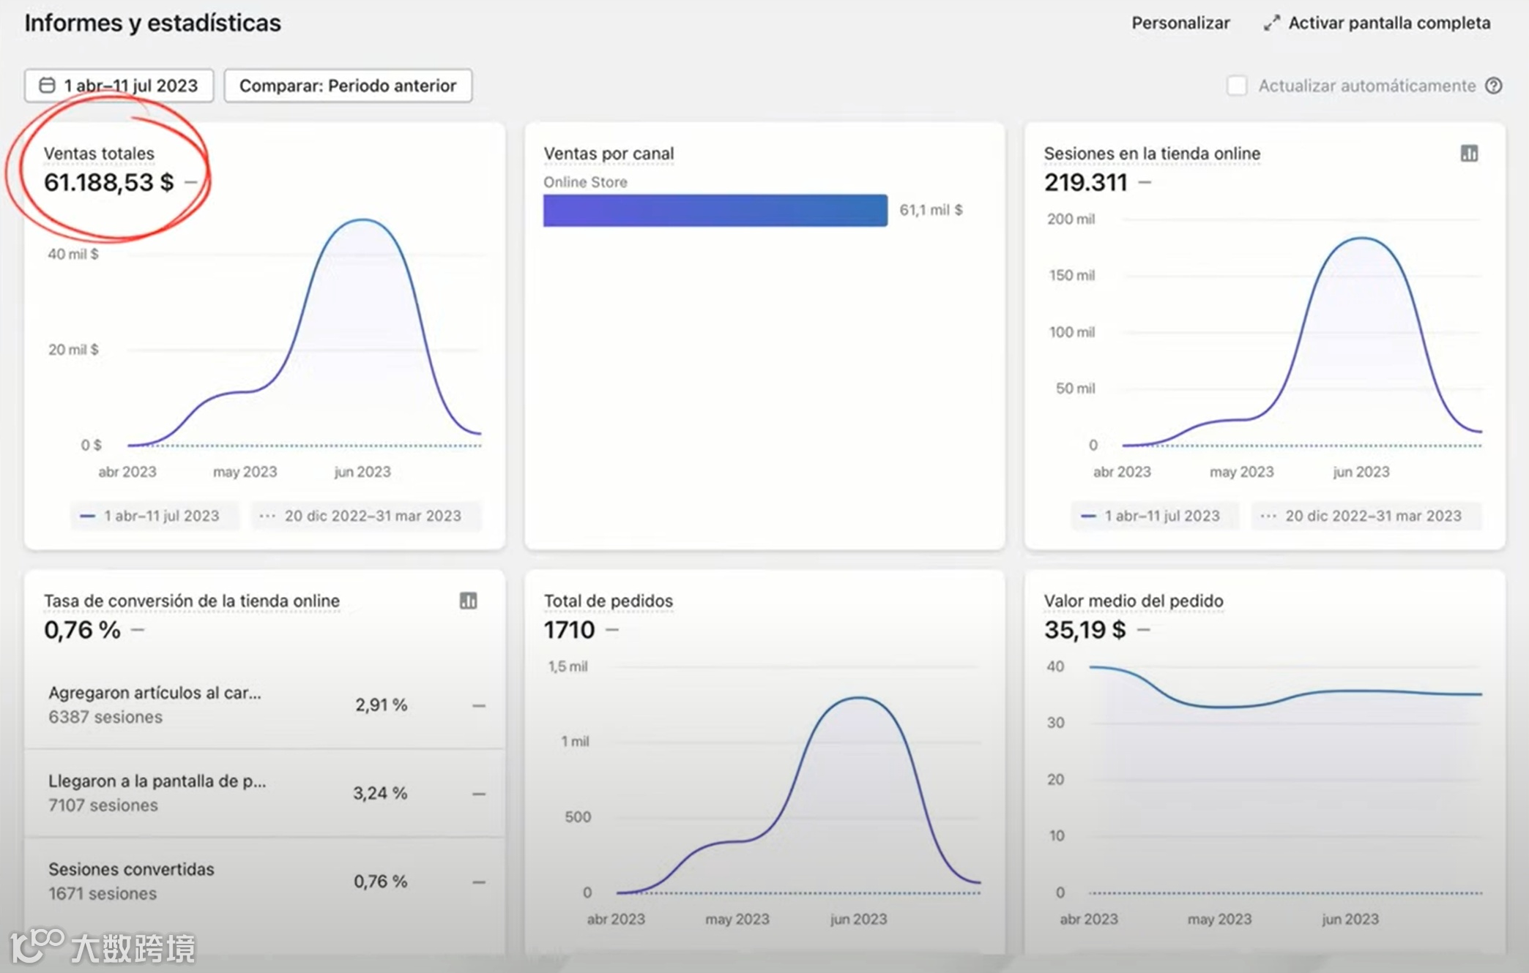Click the expand arrows fullscreen icon
The image size is (1529, 973).
pyautogui.click(x=1271, y=23)
